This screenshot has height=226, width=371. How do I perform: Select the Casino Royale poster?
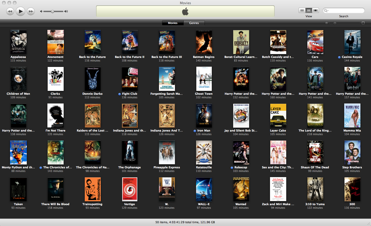(352, 42)
